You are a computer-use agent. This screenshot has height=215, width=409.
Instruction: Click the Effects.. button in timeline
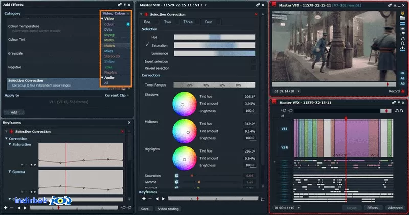pyautogui.click(x=373, y=208)
